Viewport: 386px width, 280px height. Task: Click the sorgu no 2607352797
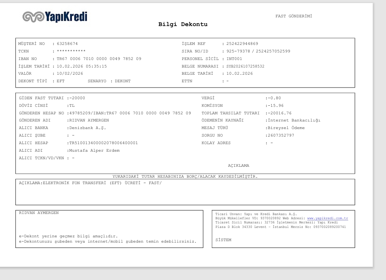pyautogui.click(x=281, y=135)
